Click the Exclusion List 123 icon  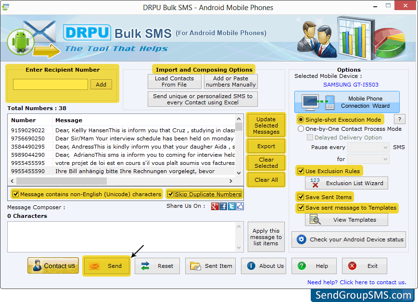pyautogui.click(x=315, y=183)
